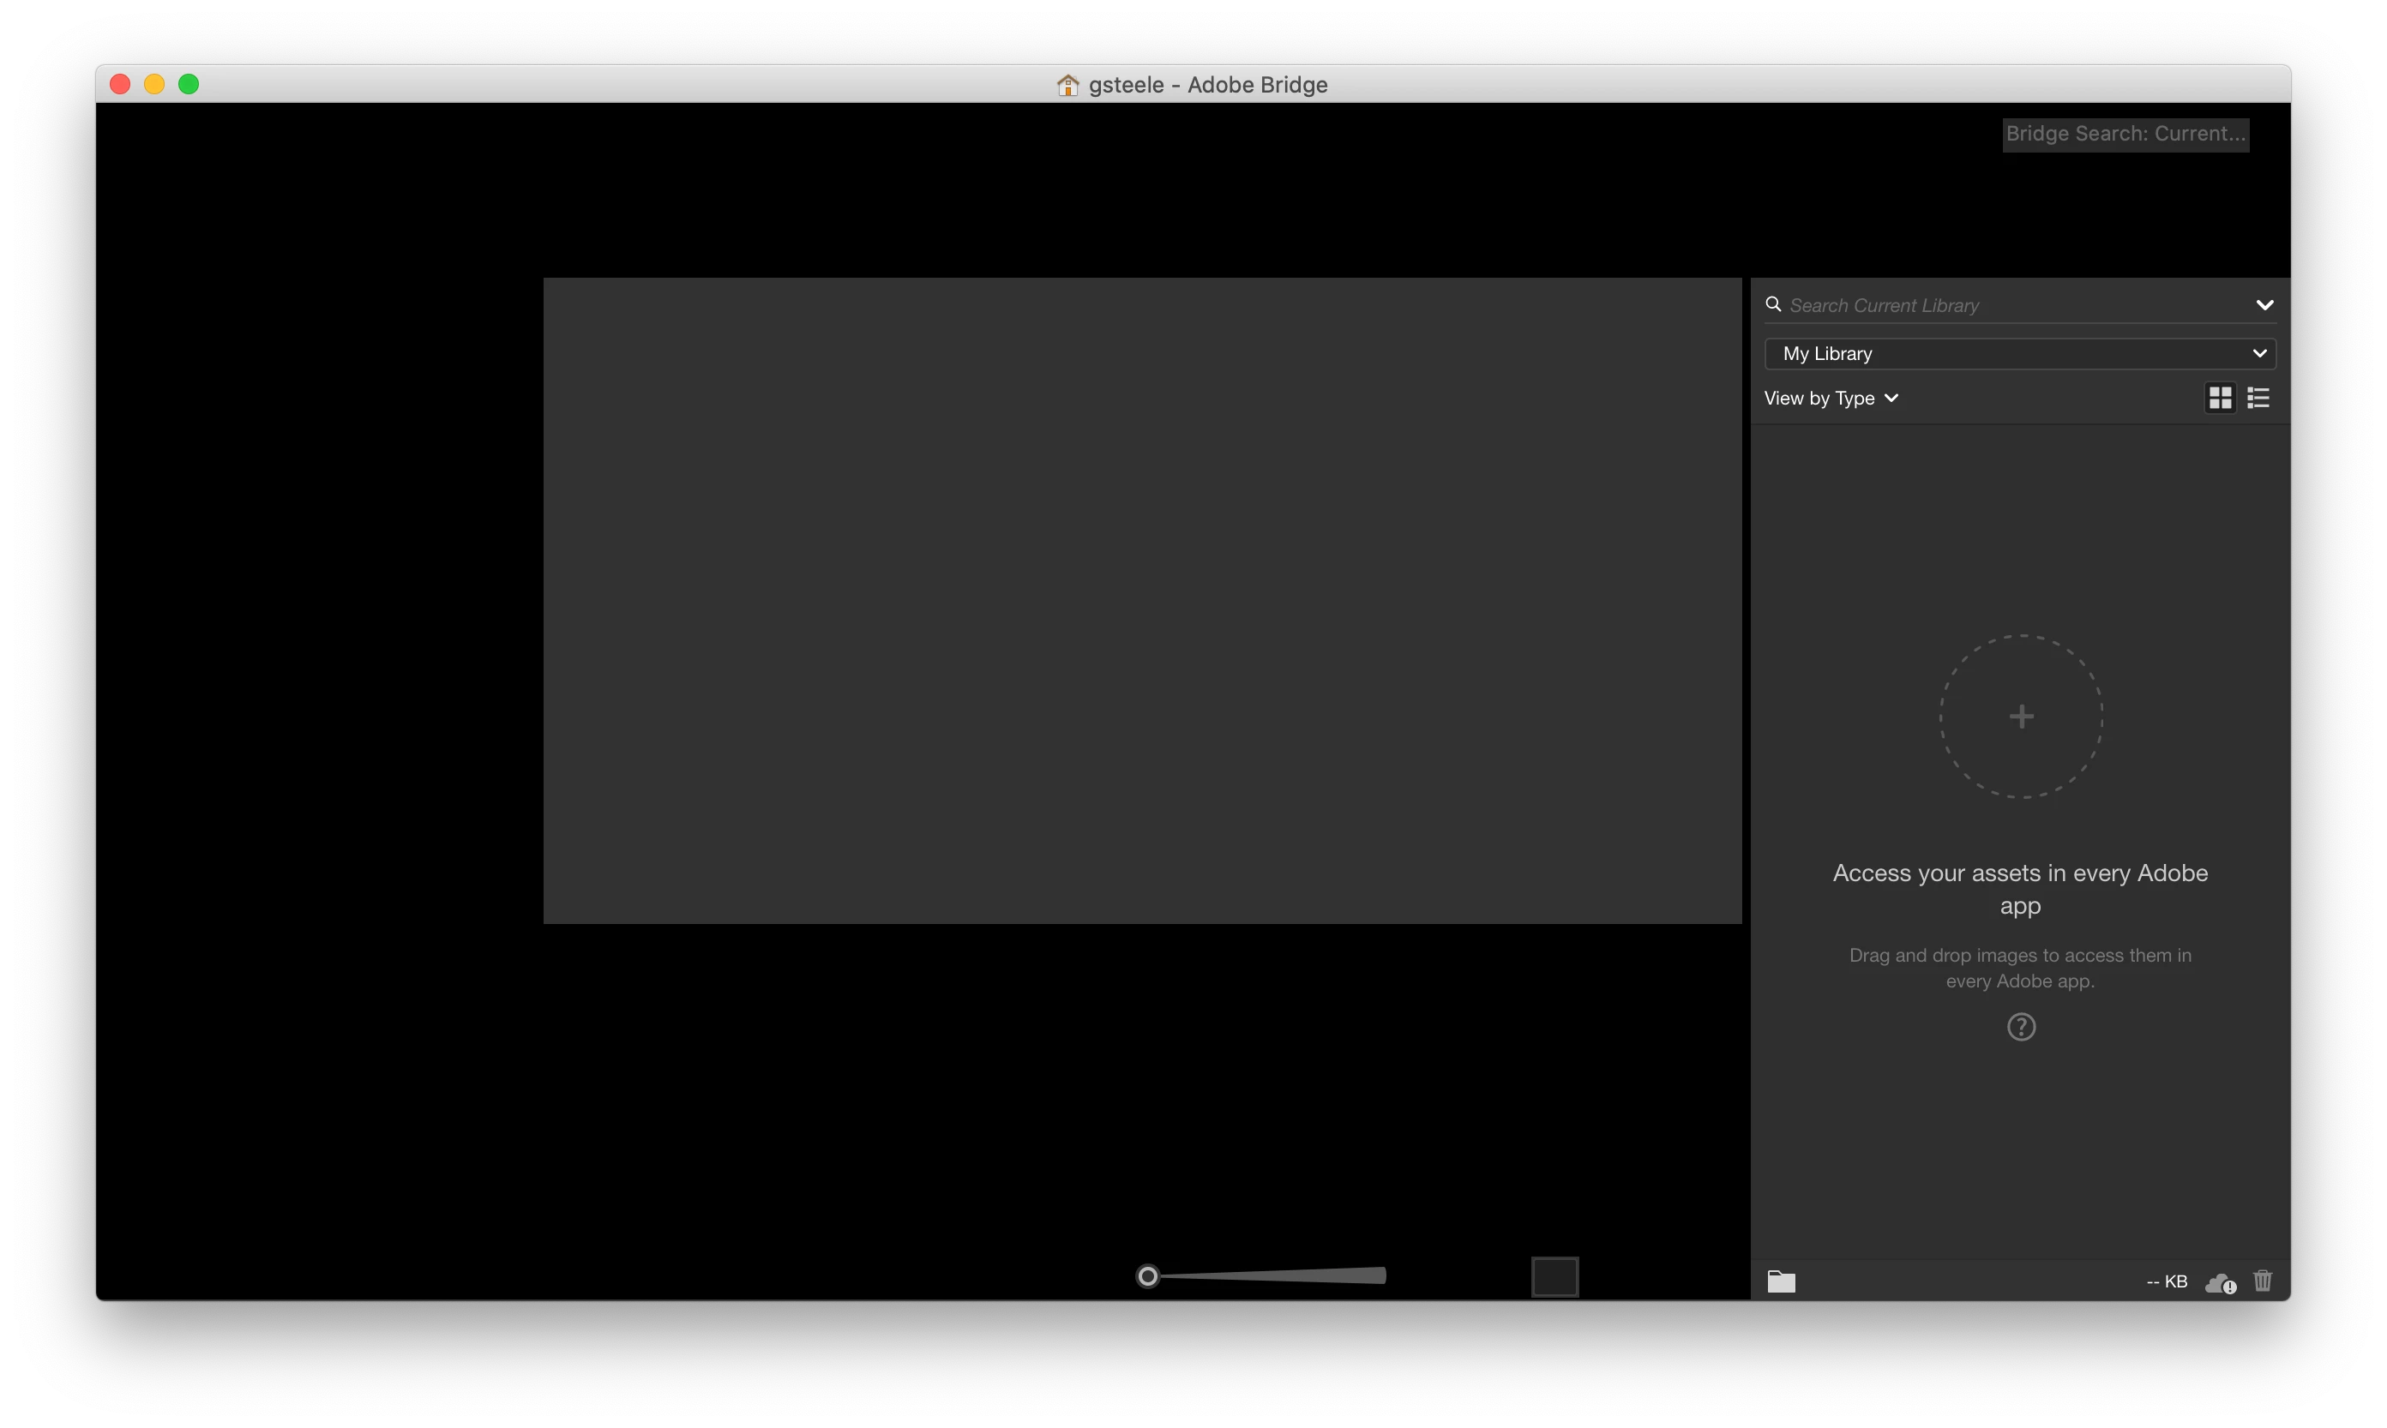Click the dark square button beside slider
This screenshot has height=1428, width=2387.
tap(1554, 1277)
